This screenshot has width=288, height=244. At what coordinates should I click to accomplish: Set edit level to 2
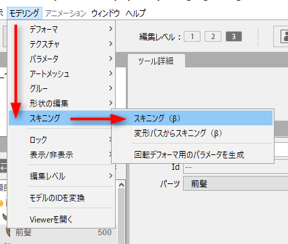point(213,36)
